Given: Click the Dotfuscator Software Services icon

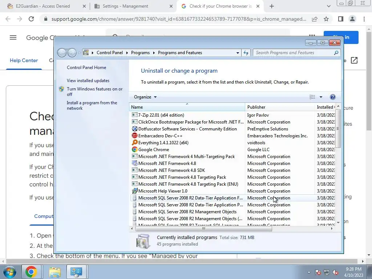Looking at the screenshot, I should pyautogui.click(x=134, y=129).
